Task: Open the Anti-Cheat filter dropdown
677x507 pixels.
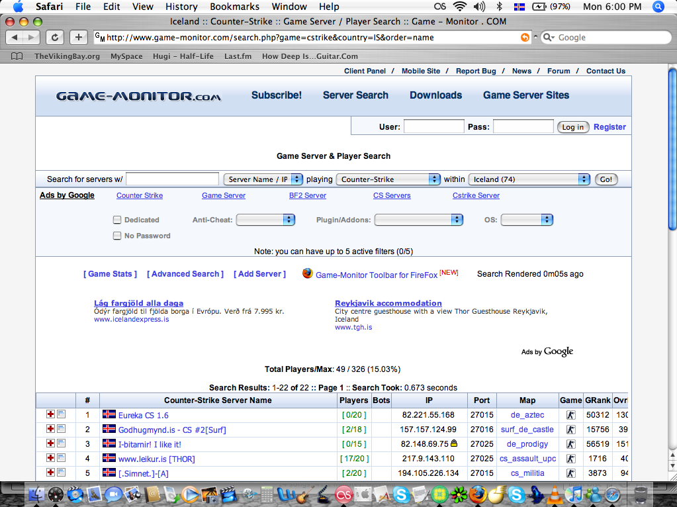Action: 265,220
